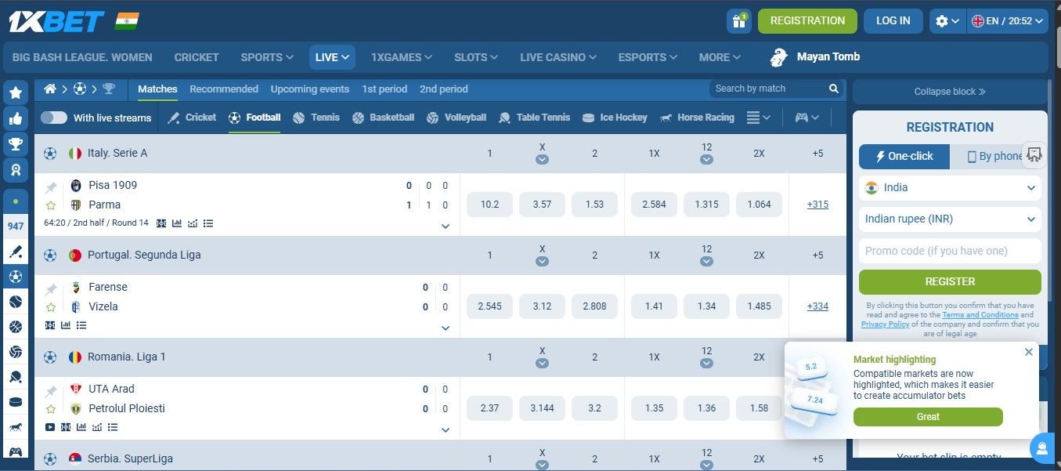
Task: Open bar-chart statistics for Pisa 1909 vs Parma
Action: 176,223
